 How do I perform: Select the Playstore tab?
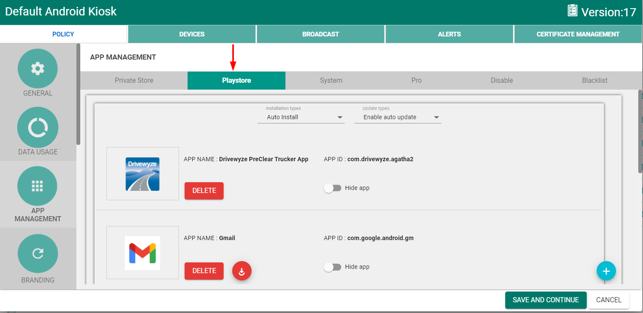(237, 81)
